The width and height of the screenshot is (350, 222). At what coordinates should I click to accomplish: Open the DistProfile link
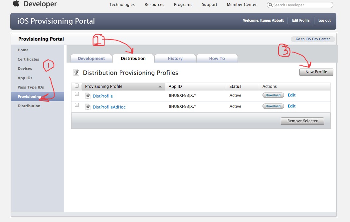tap(103, 96)
